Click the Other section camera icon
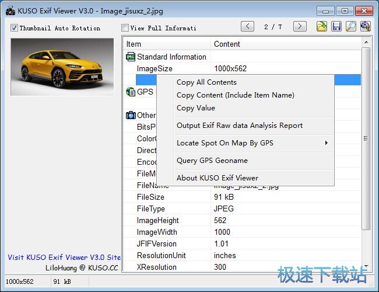Screen dimensions: 379x292 coord(131,115)
